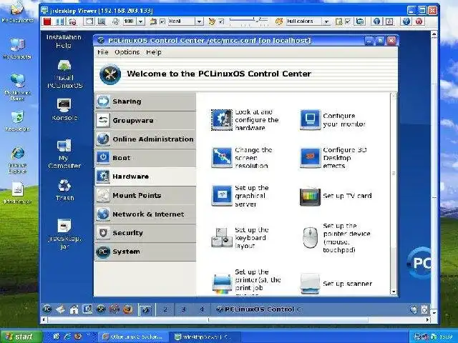Viewport: 458px width, 343px height.
Task: Select the Online Administration category
Action: click(x=145, y=139)
